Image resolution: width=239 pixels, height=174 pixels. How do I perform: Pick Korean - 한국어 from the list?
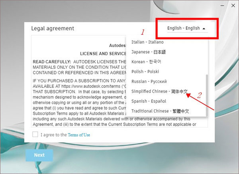pos(166,62)
